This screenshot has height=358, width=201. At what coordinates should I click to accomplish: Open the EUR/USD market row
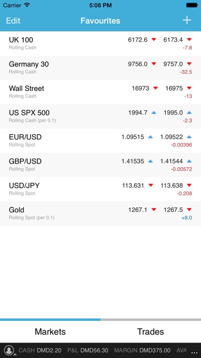[100, 140]
